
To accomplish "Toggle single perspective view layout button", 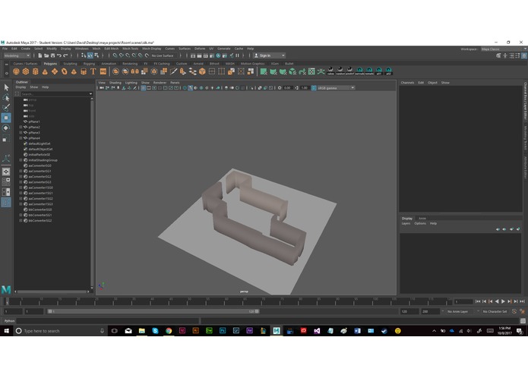I will click(6, 172).
